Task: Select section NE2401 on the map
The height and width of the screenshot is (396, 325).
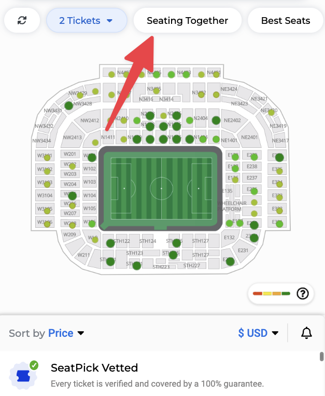Action: tap(249, 137)
